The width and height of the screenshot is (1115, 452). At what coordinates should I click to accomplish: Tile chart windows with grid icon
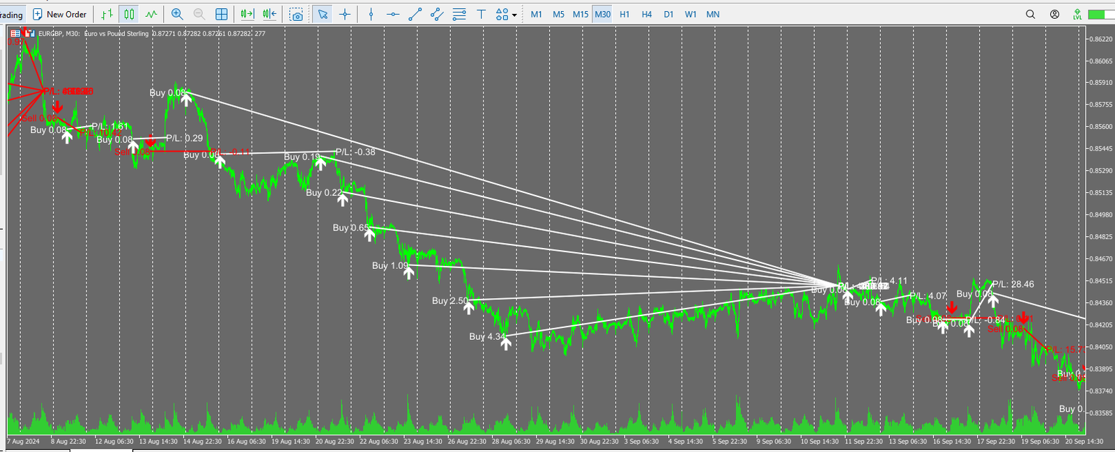pos(222,14)
